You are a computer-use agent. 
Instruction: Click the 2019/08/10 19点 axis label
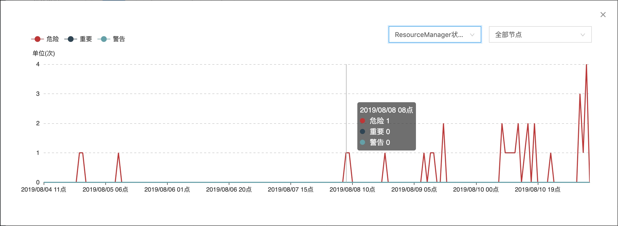(538, 190)
